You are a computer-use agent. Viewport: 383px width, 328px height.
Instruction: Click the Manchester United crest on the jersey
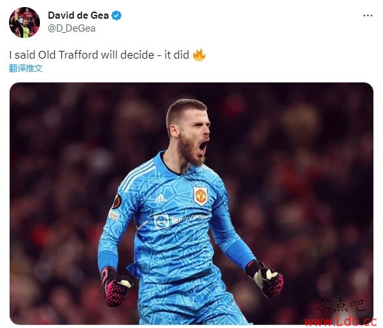[201, 196]
